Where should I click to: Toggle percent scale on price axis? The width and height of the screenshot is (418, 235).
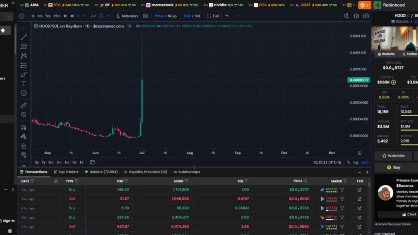(348, 162)
